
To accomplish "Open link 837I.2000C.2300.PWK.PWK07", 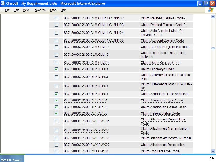I will point(87,145).
